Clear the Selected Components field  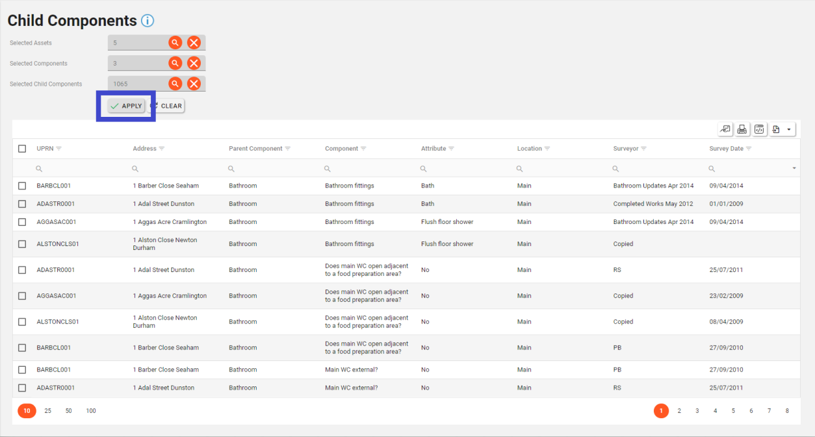(x=194, y=64)
